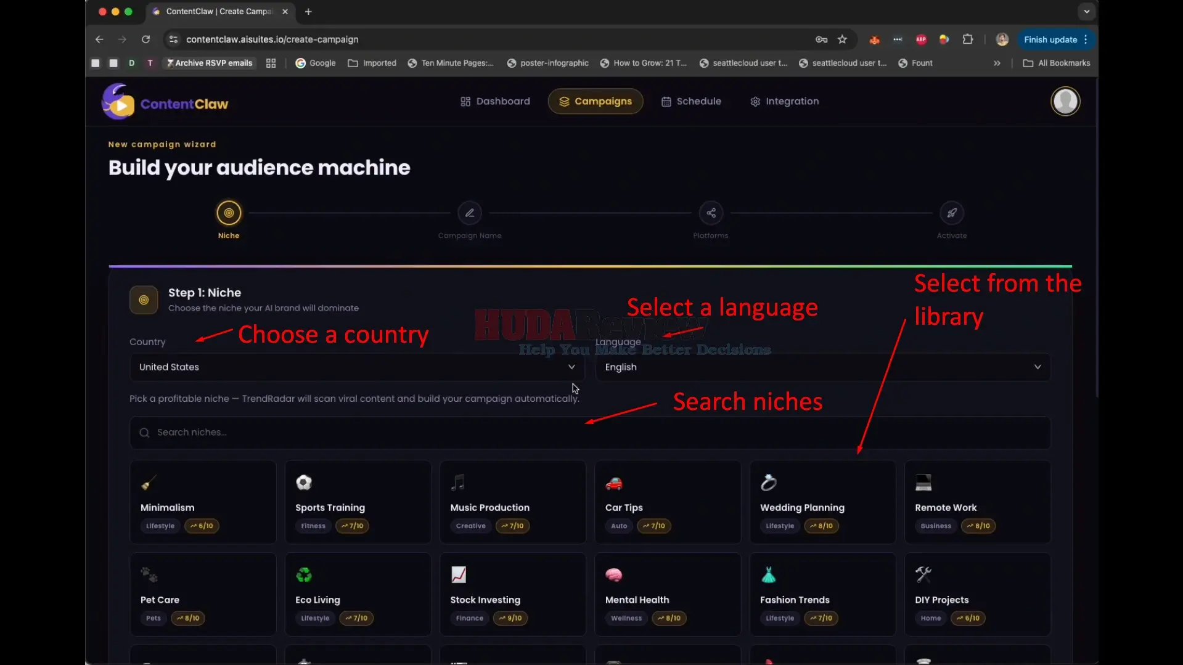Click the Minimalism broom icon

pos(149,482)
